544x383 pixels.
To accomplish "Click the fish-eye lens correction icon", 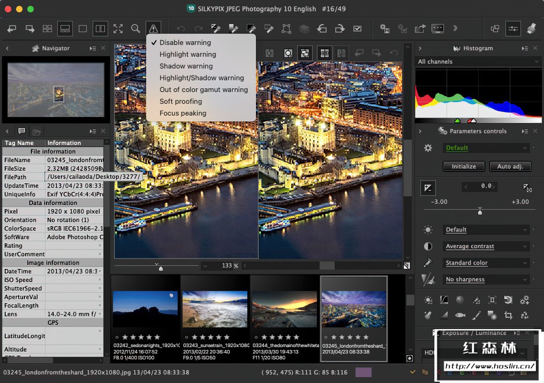I will (x=460, y=315).
